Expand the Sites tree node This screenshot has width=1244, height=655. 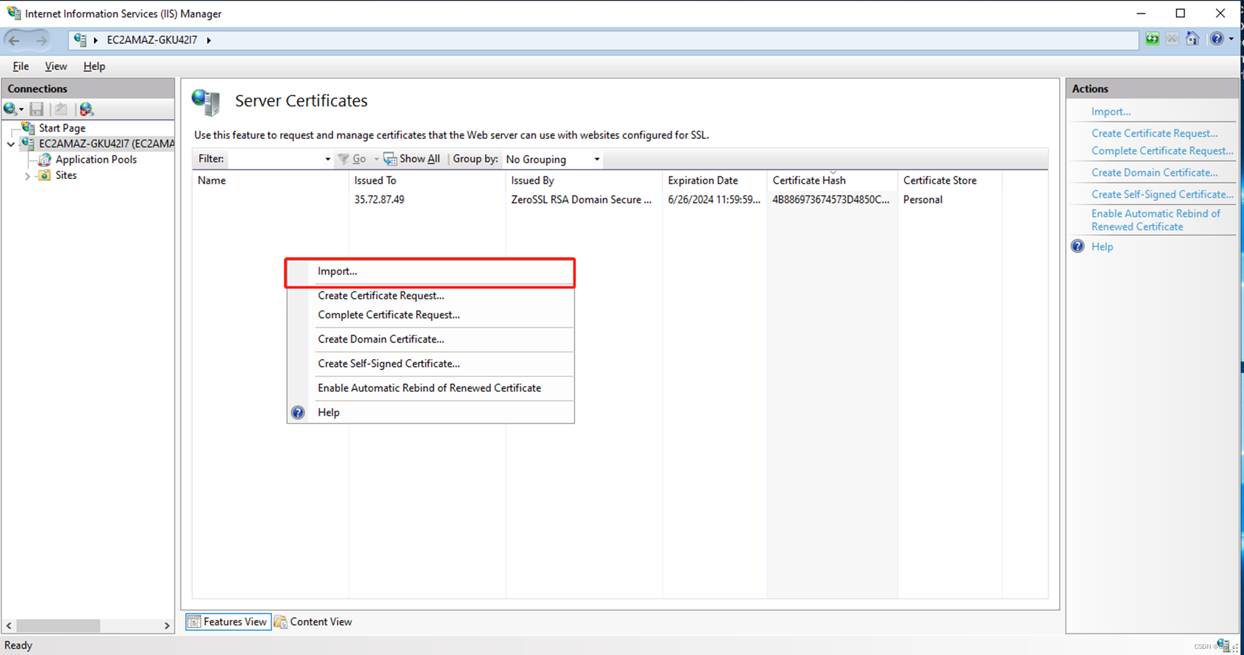coord(27,176)
